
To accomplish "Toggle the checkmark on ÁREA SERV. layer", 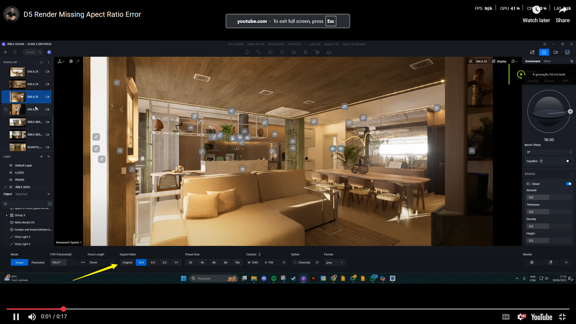I will click(x=5, y=187).
